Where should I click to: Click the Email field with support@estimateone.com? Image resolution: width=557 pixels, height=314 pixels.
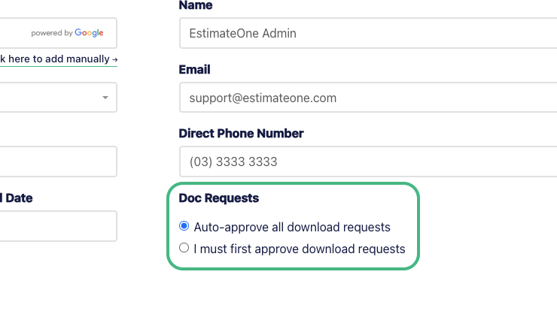click(x=368, y=98)
